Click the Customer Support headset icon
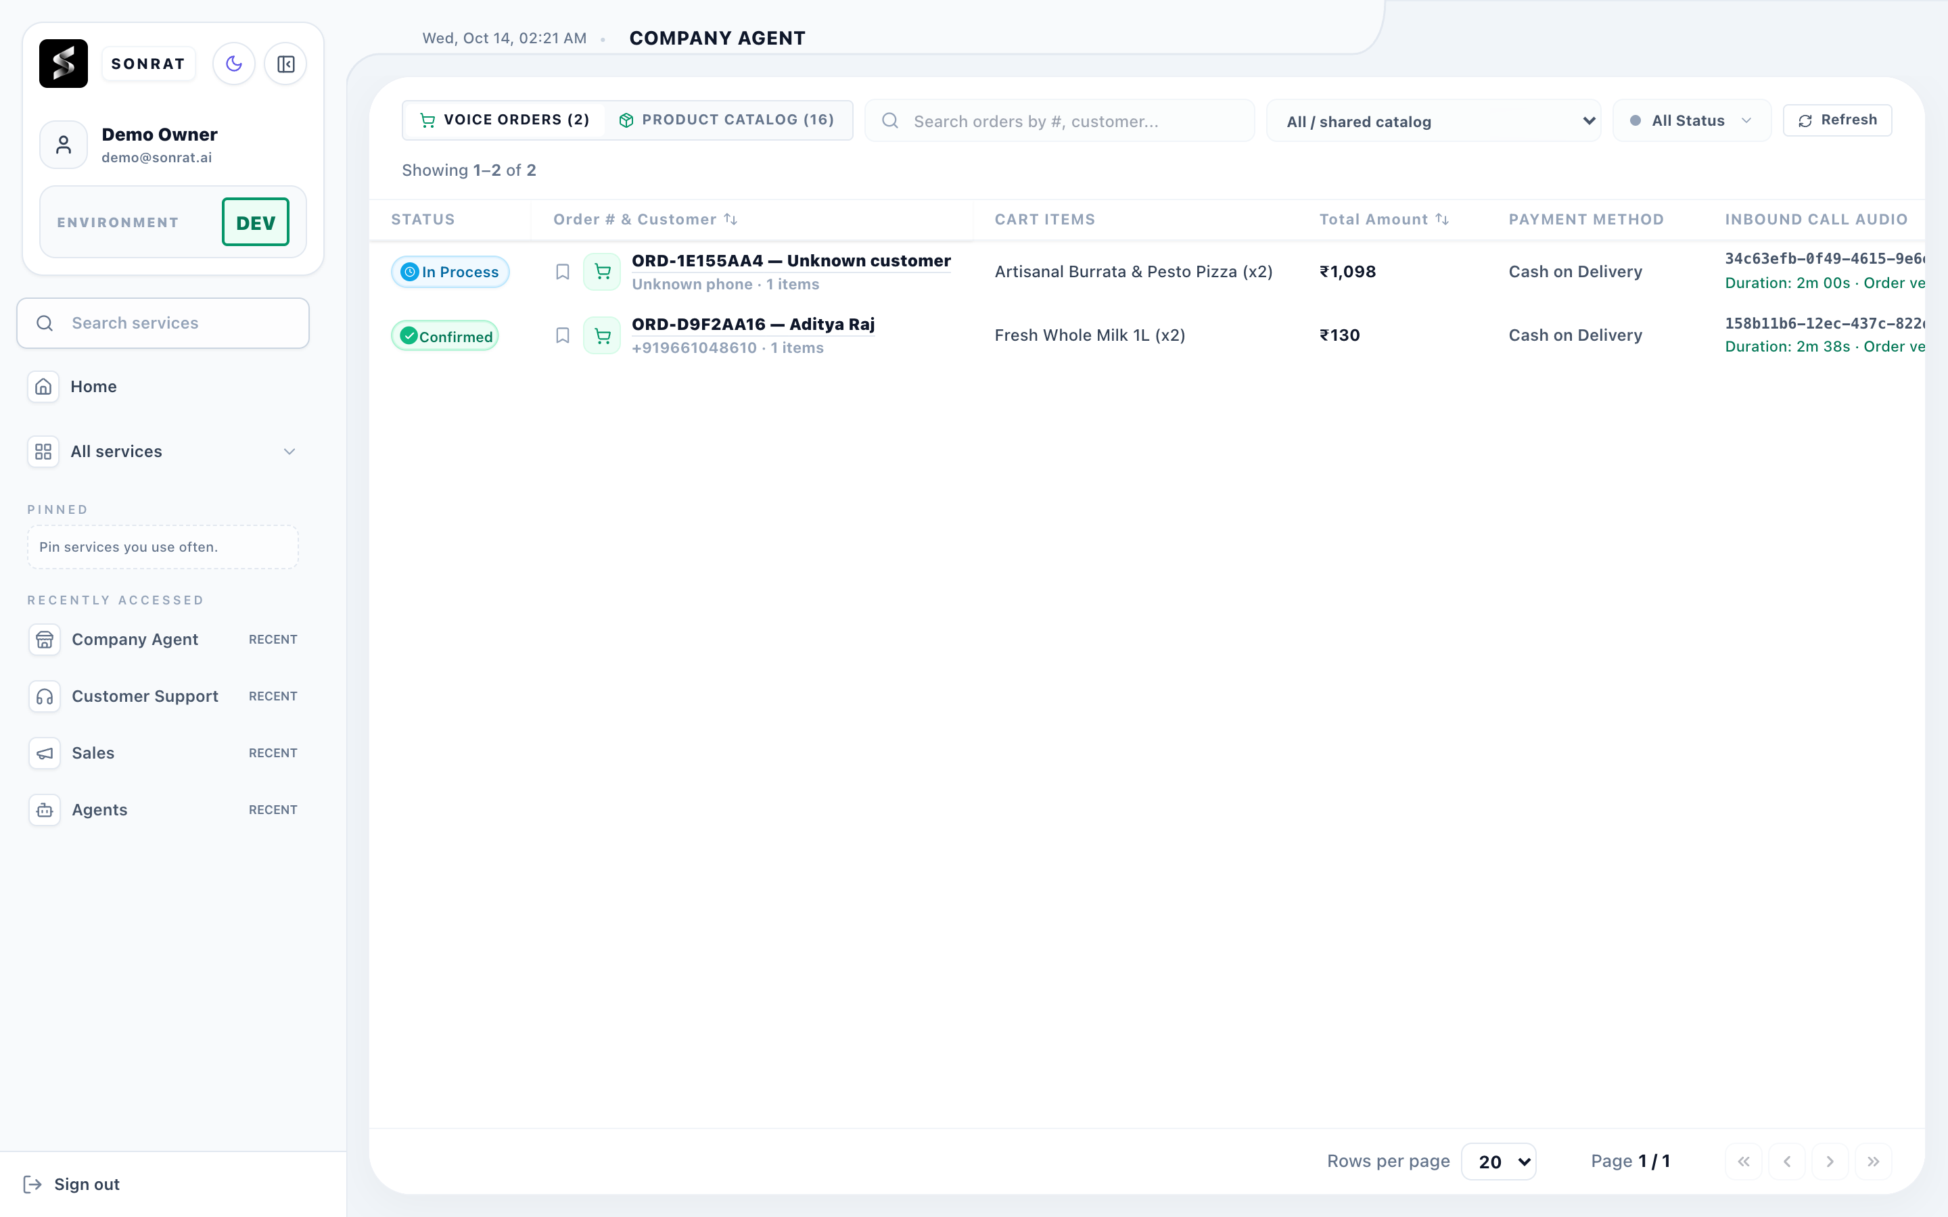Image resolution: width=1948 pixels, height=1217 pixels. point(44,696)
